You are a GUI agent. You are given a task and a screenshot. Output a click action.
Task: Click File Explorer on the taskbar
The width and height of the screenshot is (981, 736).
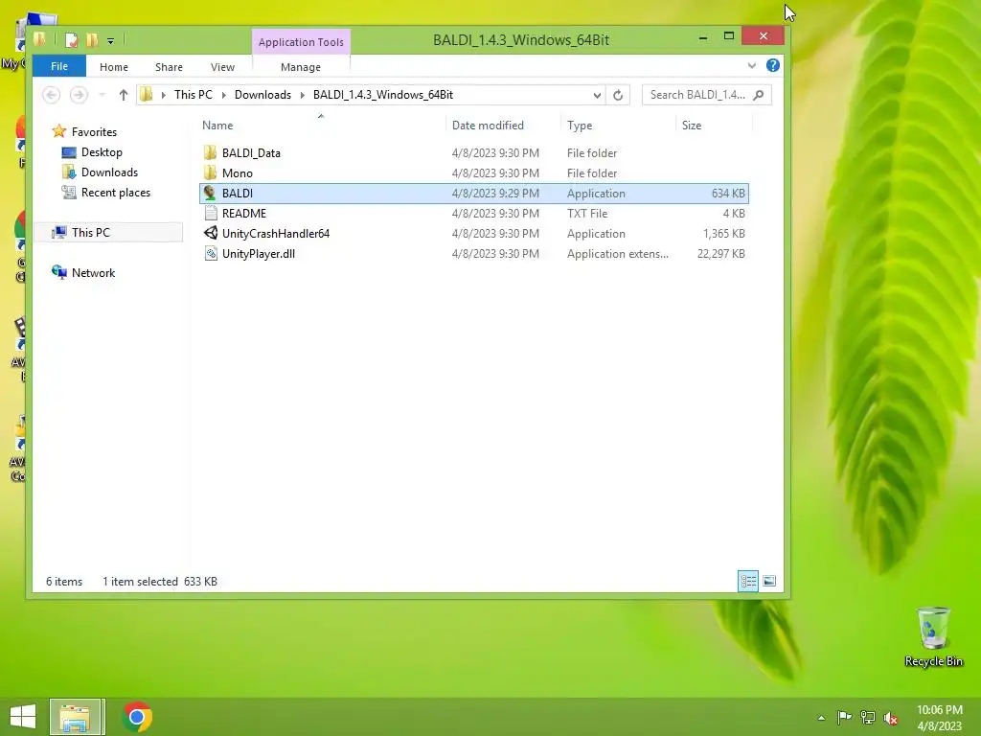(75, 717)
